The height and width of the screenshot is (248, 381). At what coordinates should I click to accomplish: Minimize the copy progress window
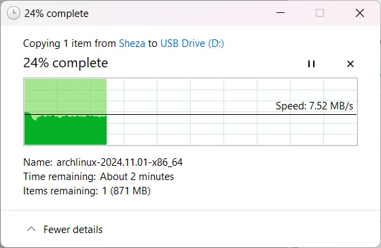click(280, 13)
